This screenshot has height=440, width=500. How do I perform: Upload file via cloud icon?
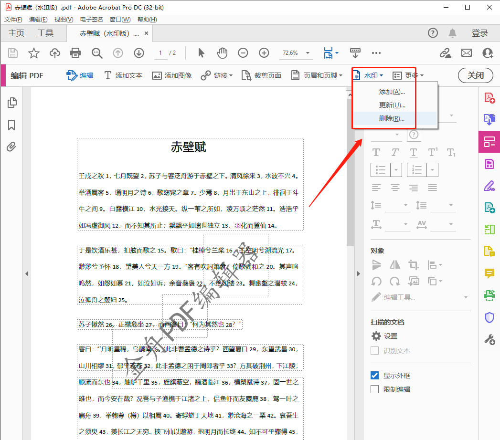(54, 53)
